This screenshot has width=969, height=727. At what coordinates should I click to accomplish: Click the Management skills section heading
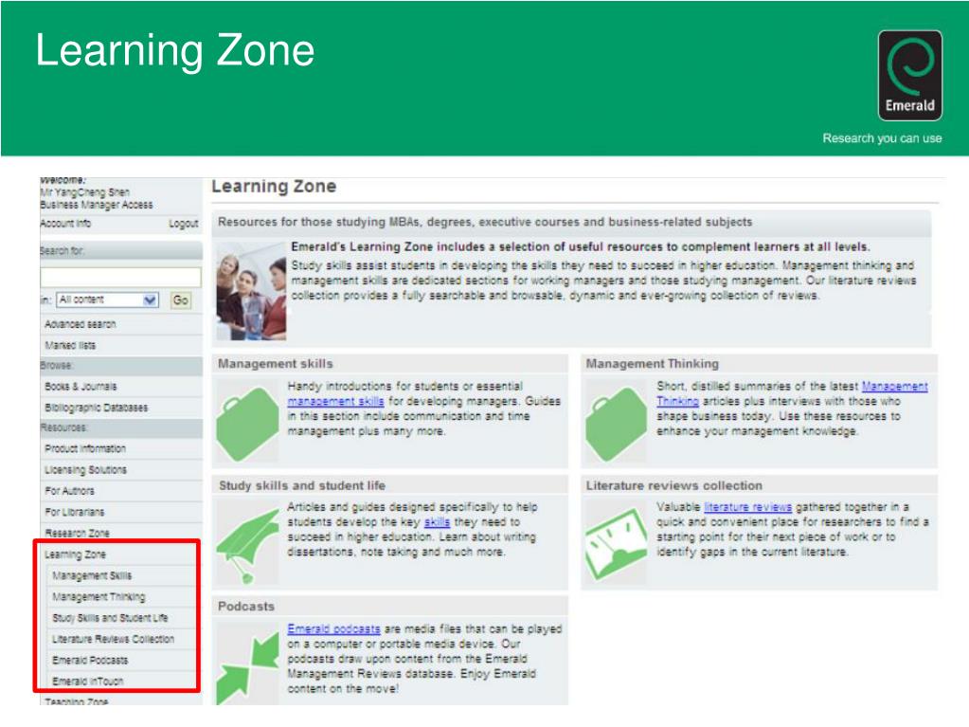276,364
